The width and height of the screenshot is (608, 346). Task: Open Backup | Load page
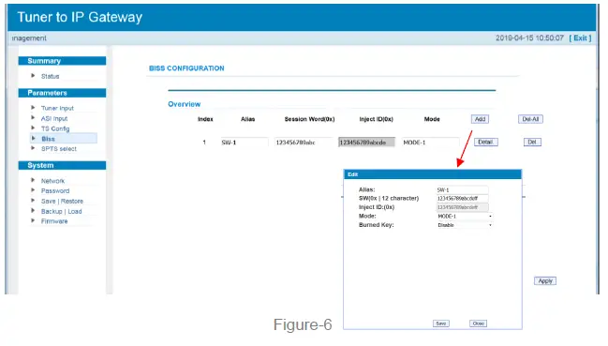[61, 211]
